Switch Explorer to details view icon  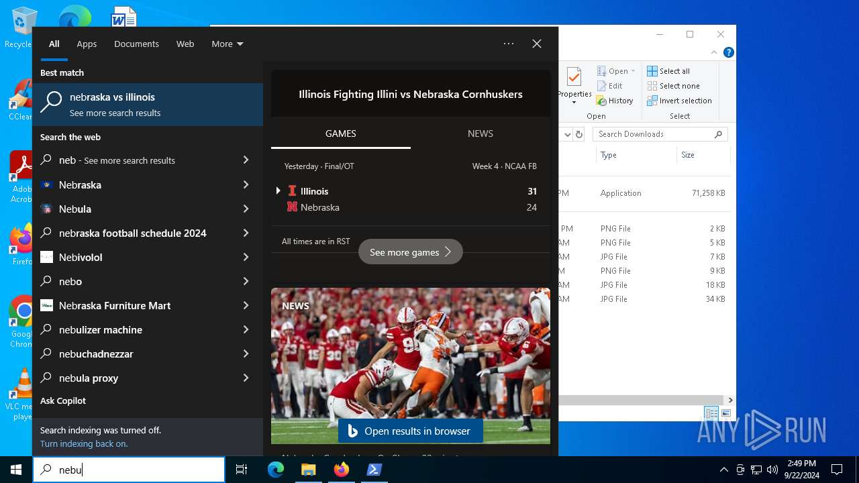point(711,413)
